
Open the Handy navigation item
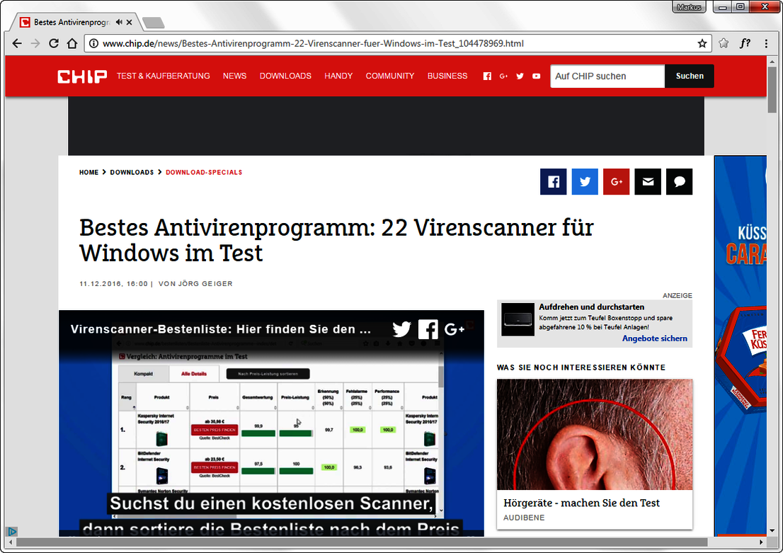[x=338, y=76]
